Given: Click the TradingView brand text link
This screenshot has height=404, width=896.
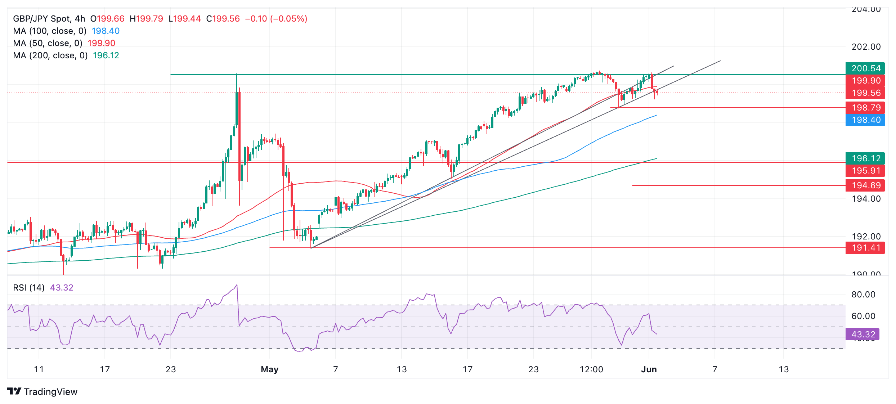Looking at the screenshot, I should pyautogui.click(x=50, y=392).
